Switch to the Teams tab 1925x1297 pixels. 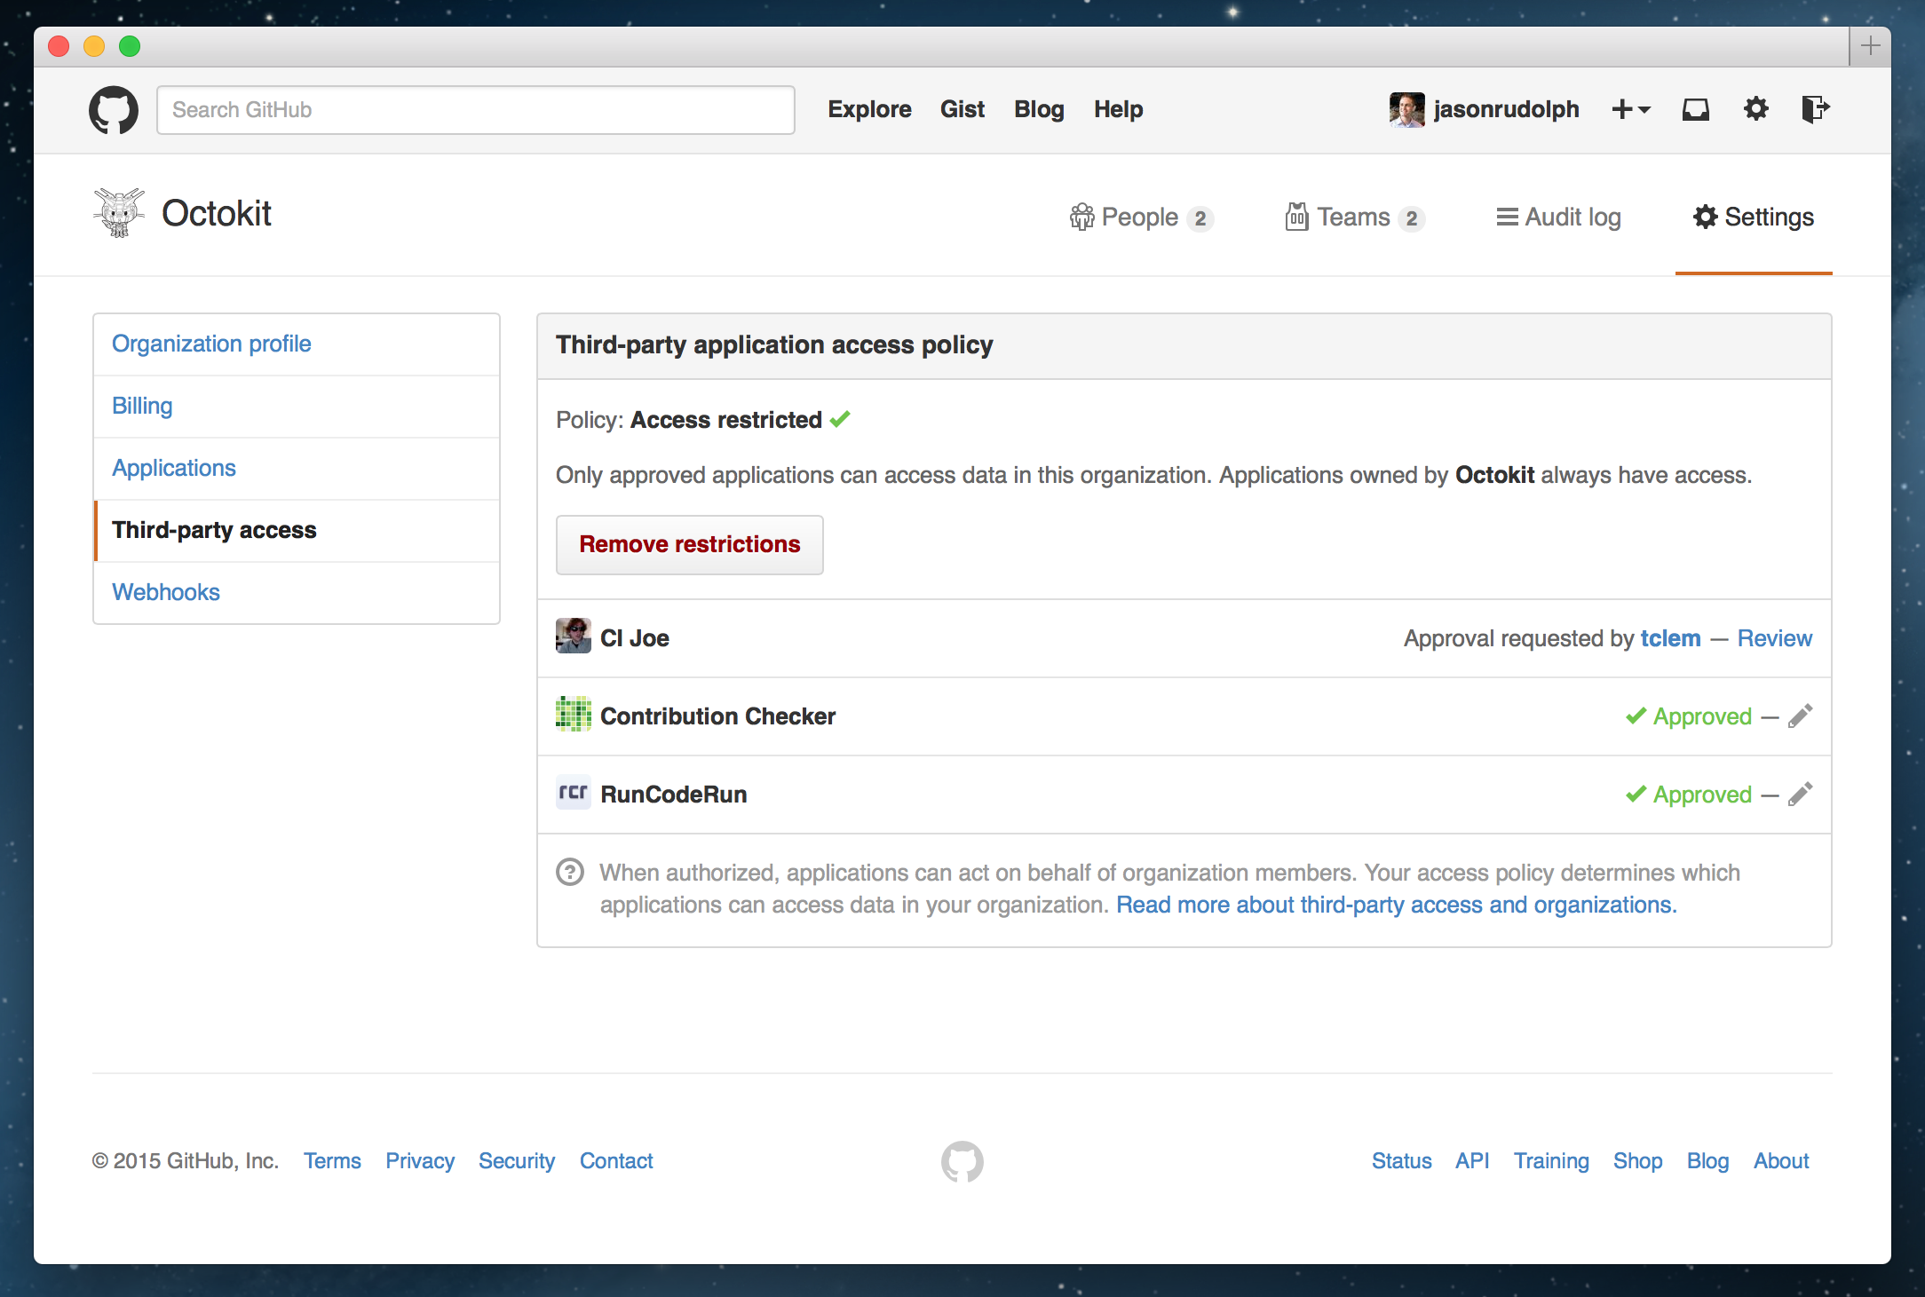(x=1353, y=217)
